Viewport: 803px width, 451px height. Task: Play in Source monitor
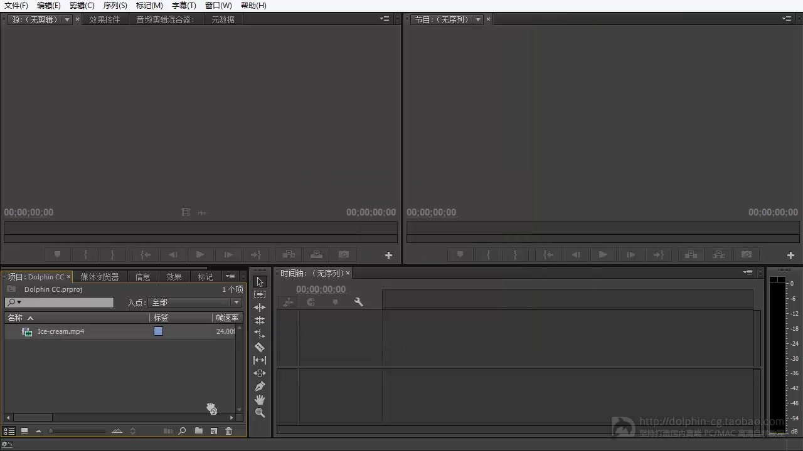(x=200, y=255)
